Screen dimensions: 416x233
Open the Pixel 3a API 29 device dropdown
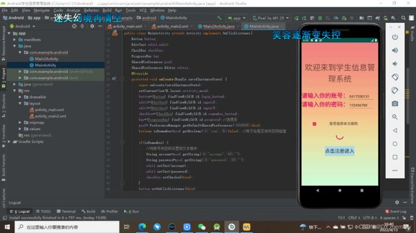pos(271,18)
